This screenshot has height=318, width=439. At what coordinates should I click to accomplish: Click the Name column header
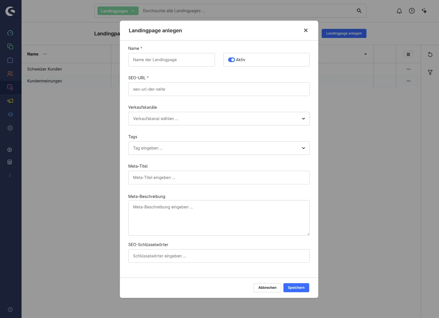pos(33,54)
